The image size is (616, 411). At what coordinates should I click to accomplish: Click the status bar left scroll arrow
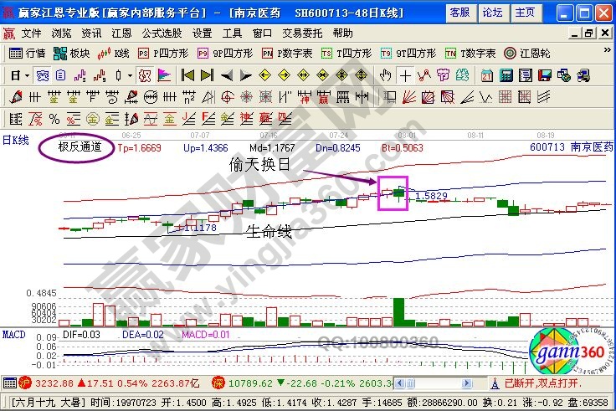(x=399, y=383)
